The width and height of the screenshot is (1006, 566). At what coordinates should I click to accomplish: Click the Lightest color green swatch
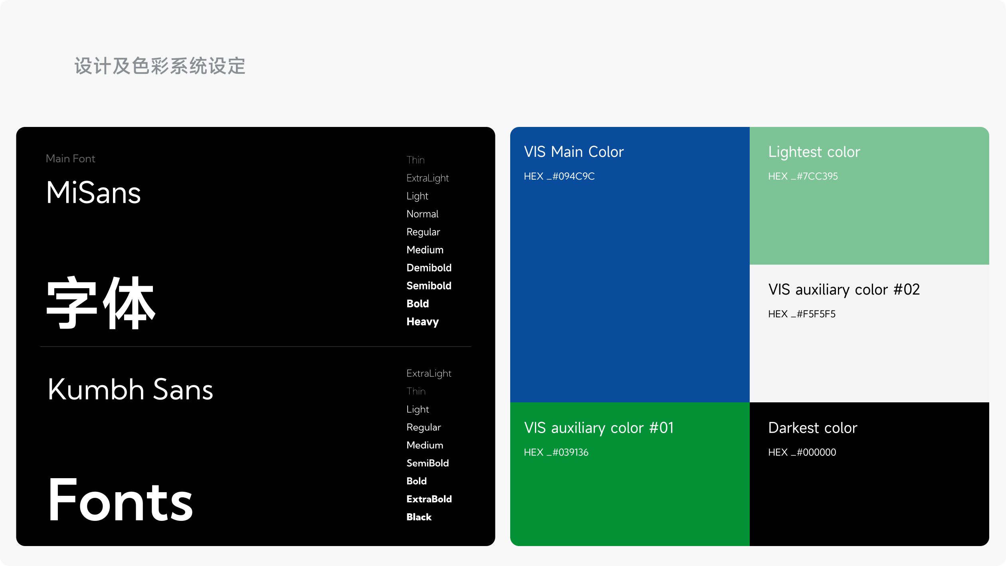(x=869, y=224)
